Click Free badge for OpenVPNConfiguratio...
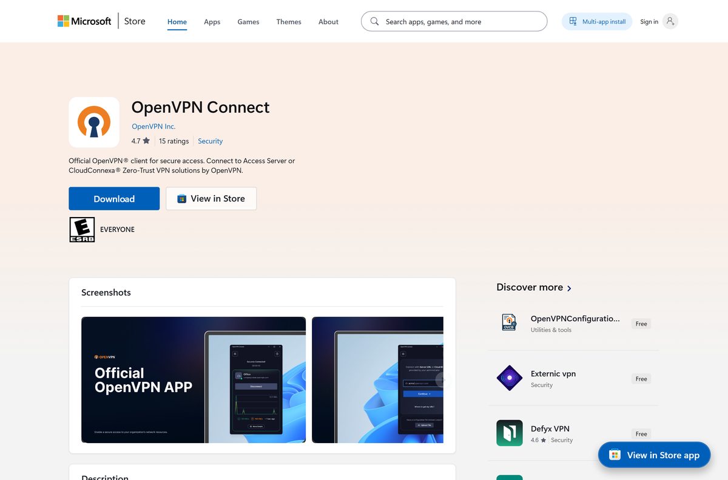 (641, 324)
